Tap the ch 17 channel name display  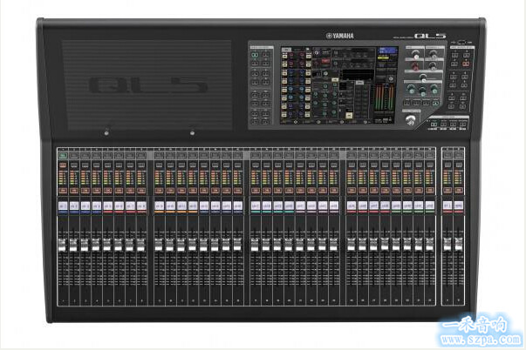(256, 206)
